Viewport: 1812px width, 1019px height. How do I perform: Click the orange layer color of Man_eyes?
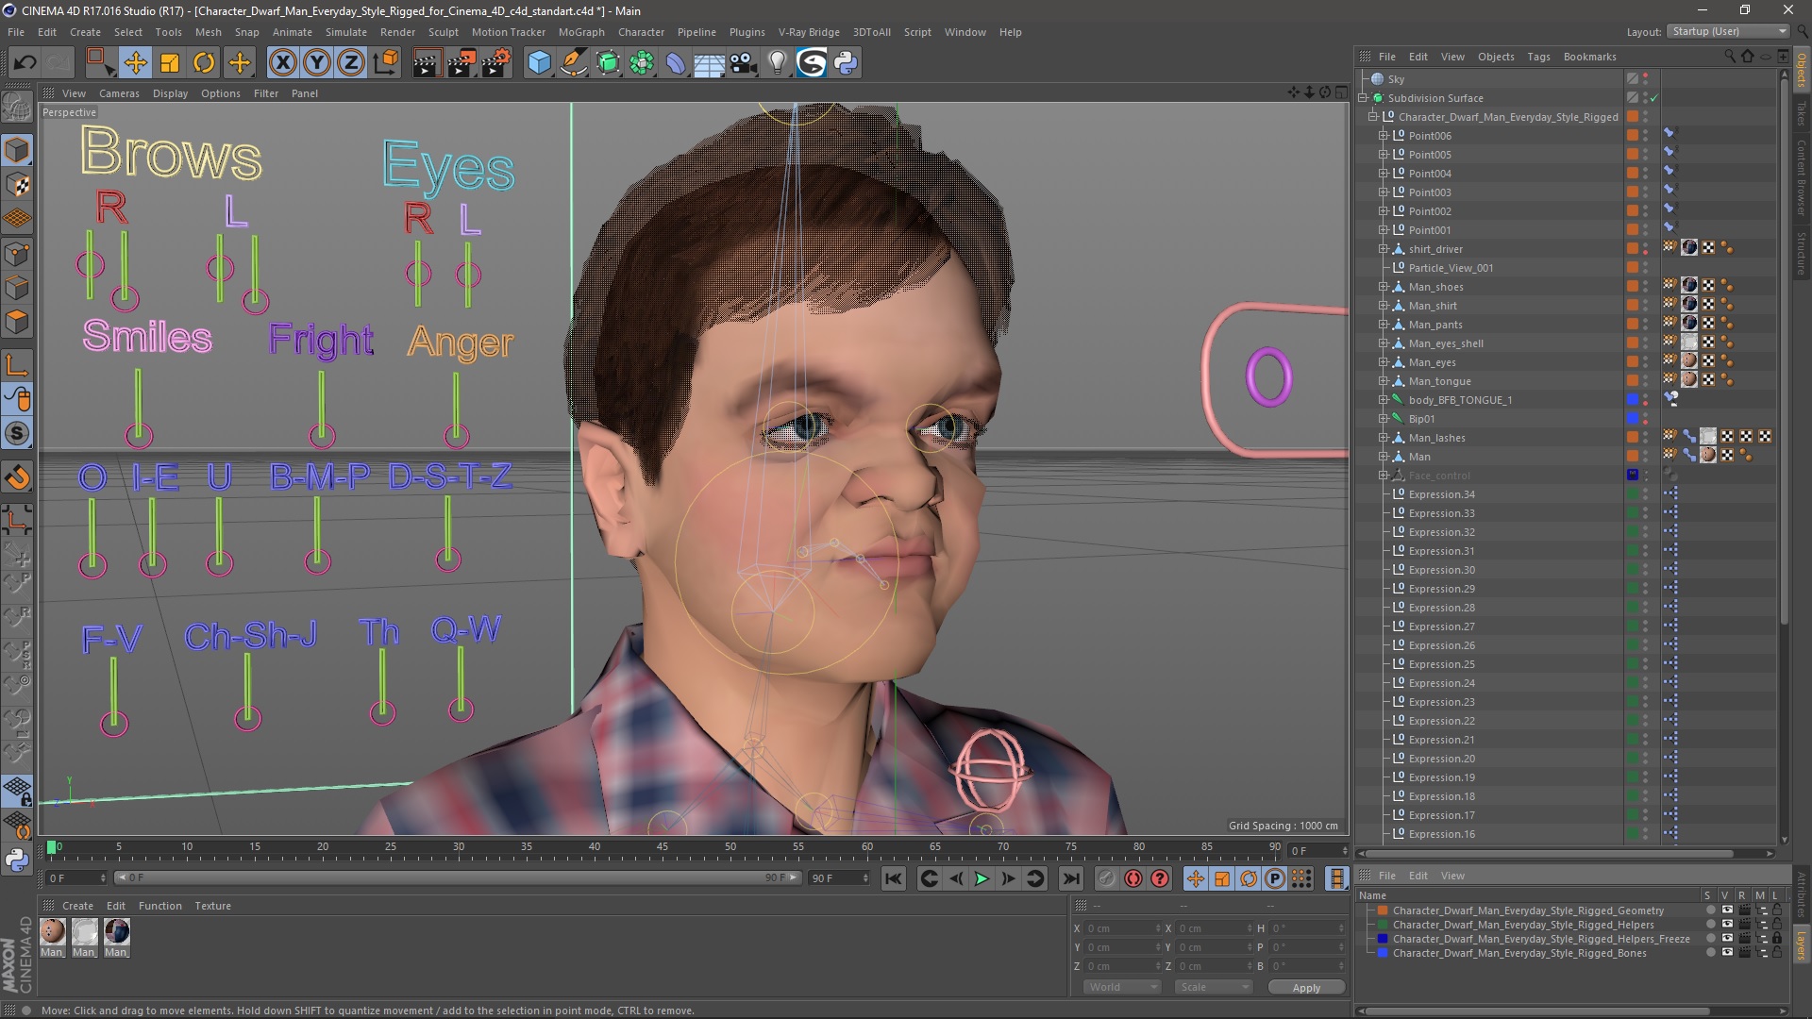click(x=1633, y=362)
